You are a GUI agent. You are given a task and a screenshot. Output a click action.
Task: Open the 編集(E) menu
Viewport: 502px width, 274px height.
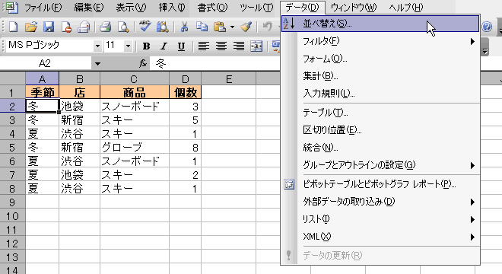(89, 8)
